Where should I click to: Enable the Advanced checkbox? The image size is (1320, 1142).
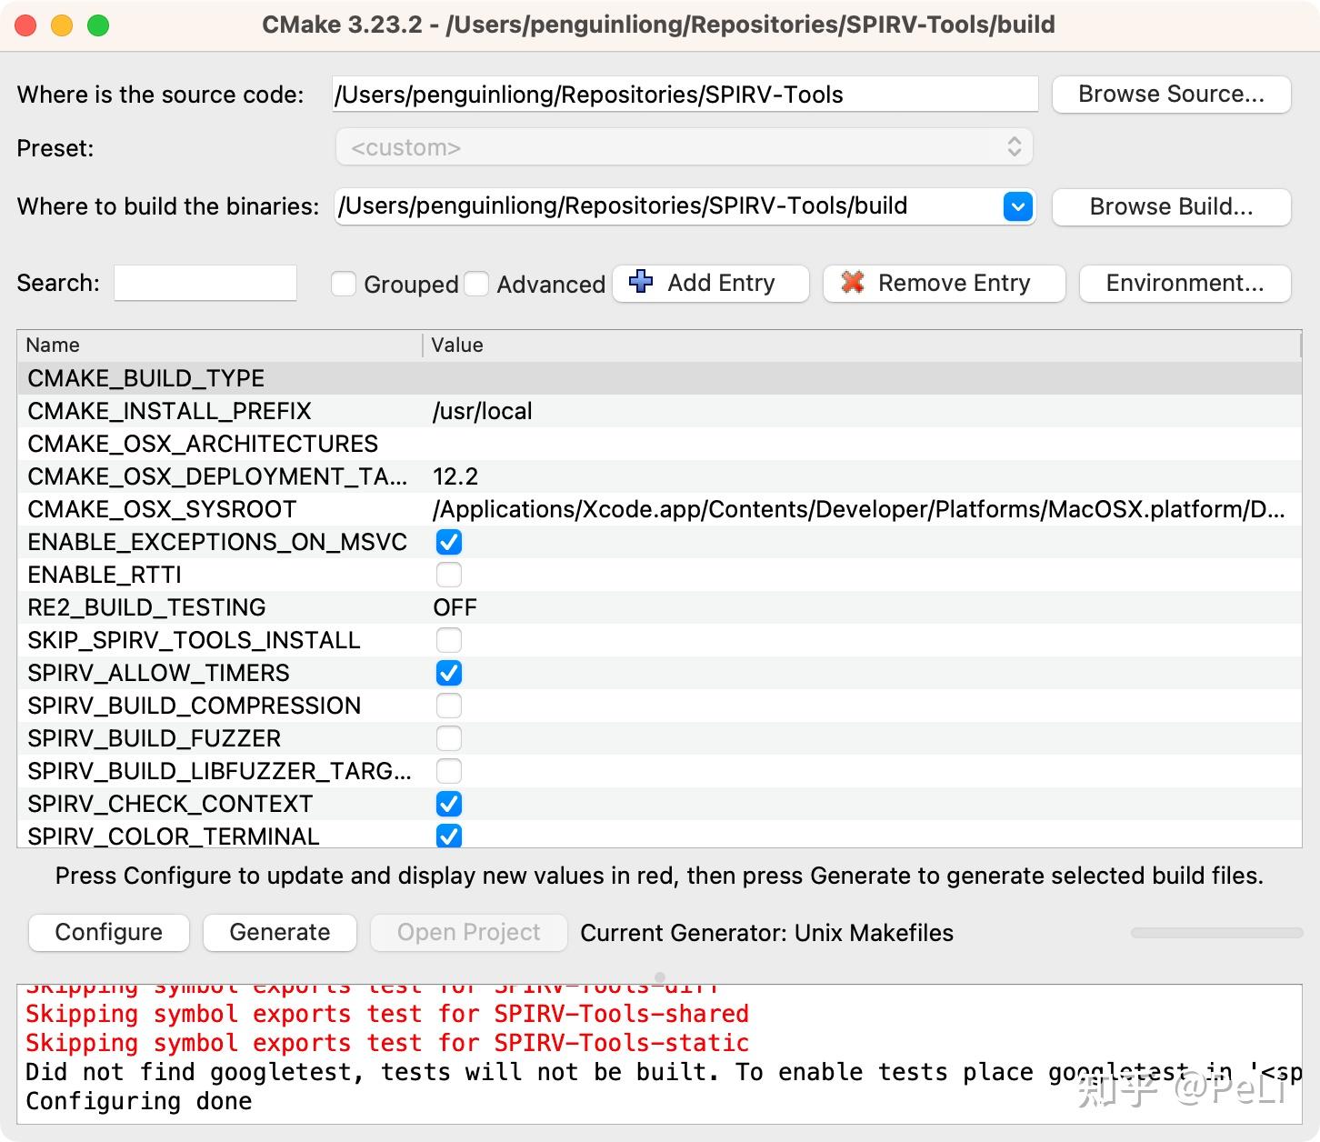pyautogui.click(x=476, y=284)
